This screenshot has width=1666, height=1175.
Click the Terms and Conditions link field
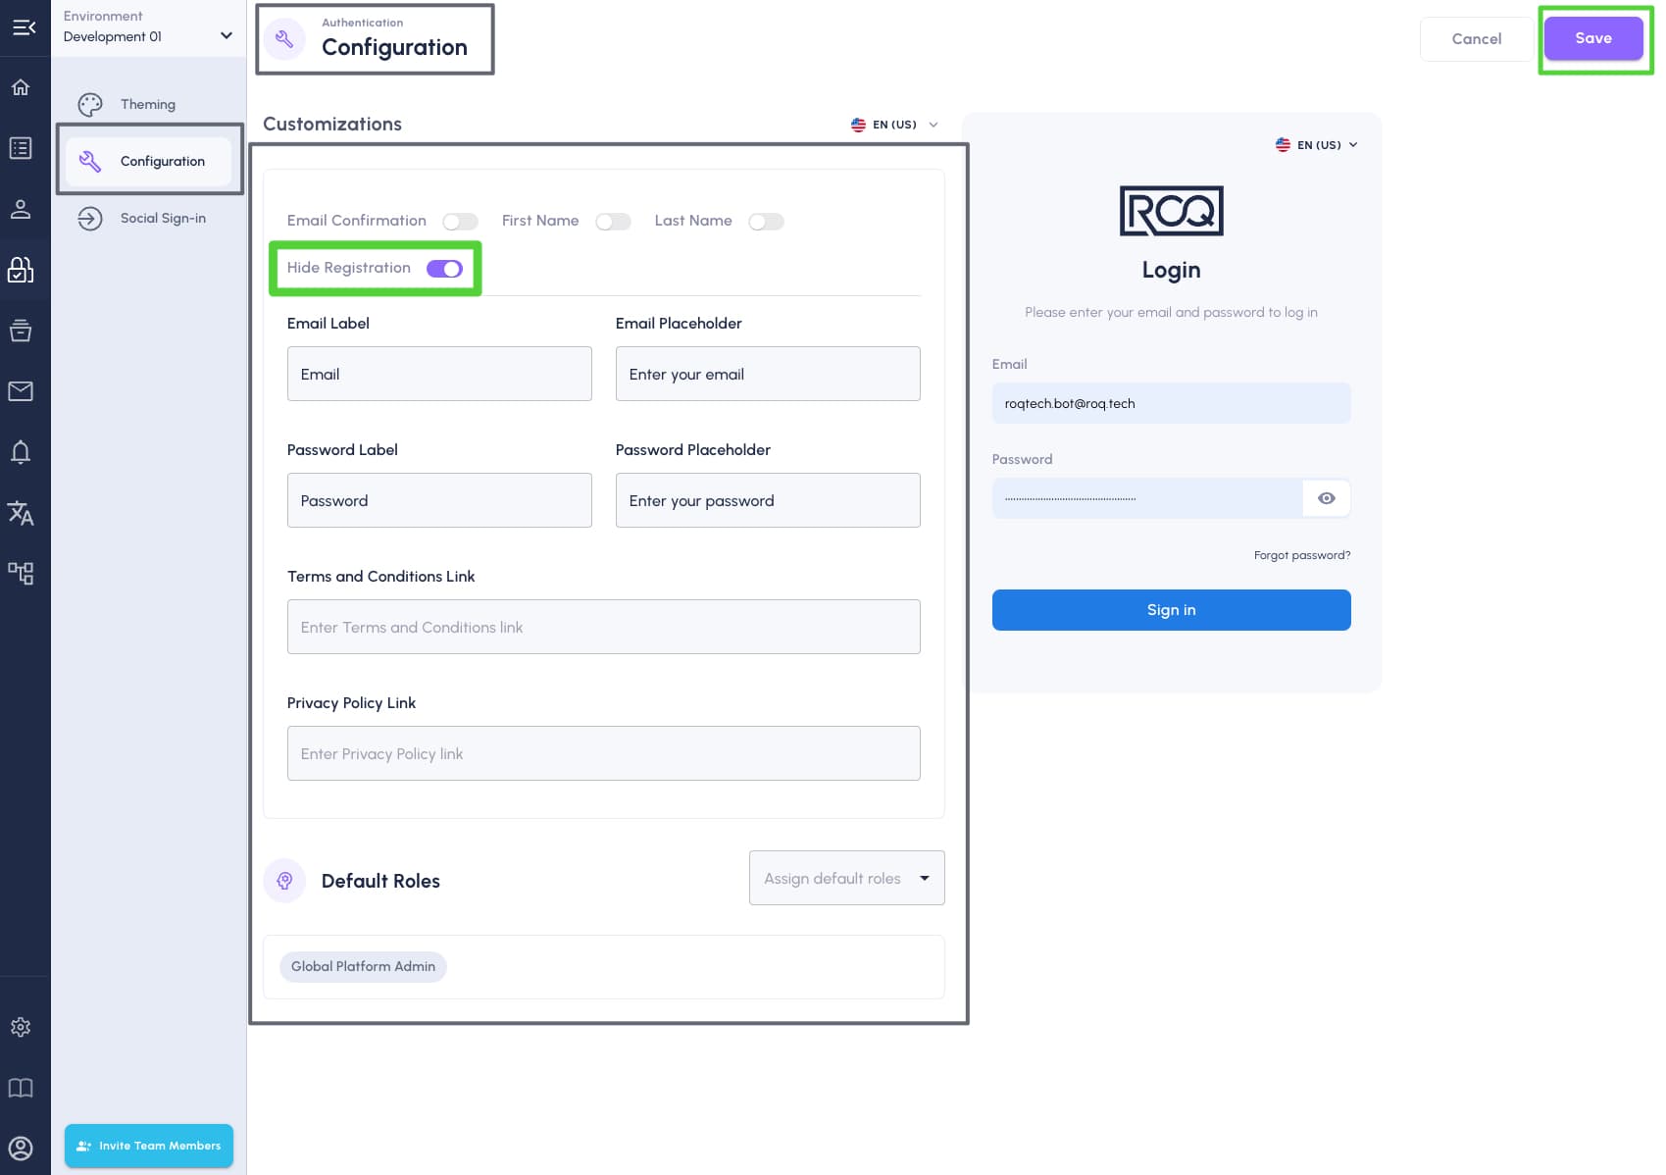(604, 627)
